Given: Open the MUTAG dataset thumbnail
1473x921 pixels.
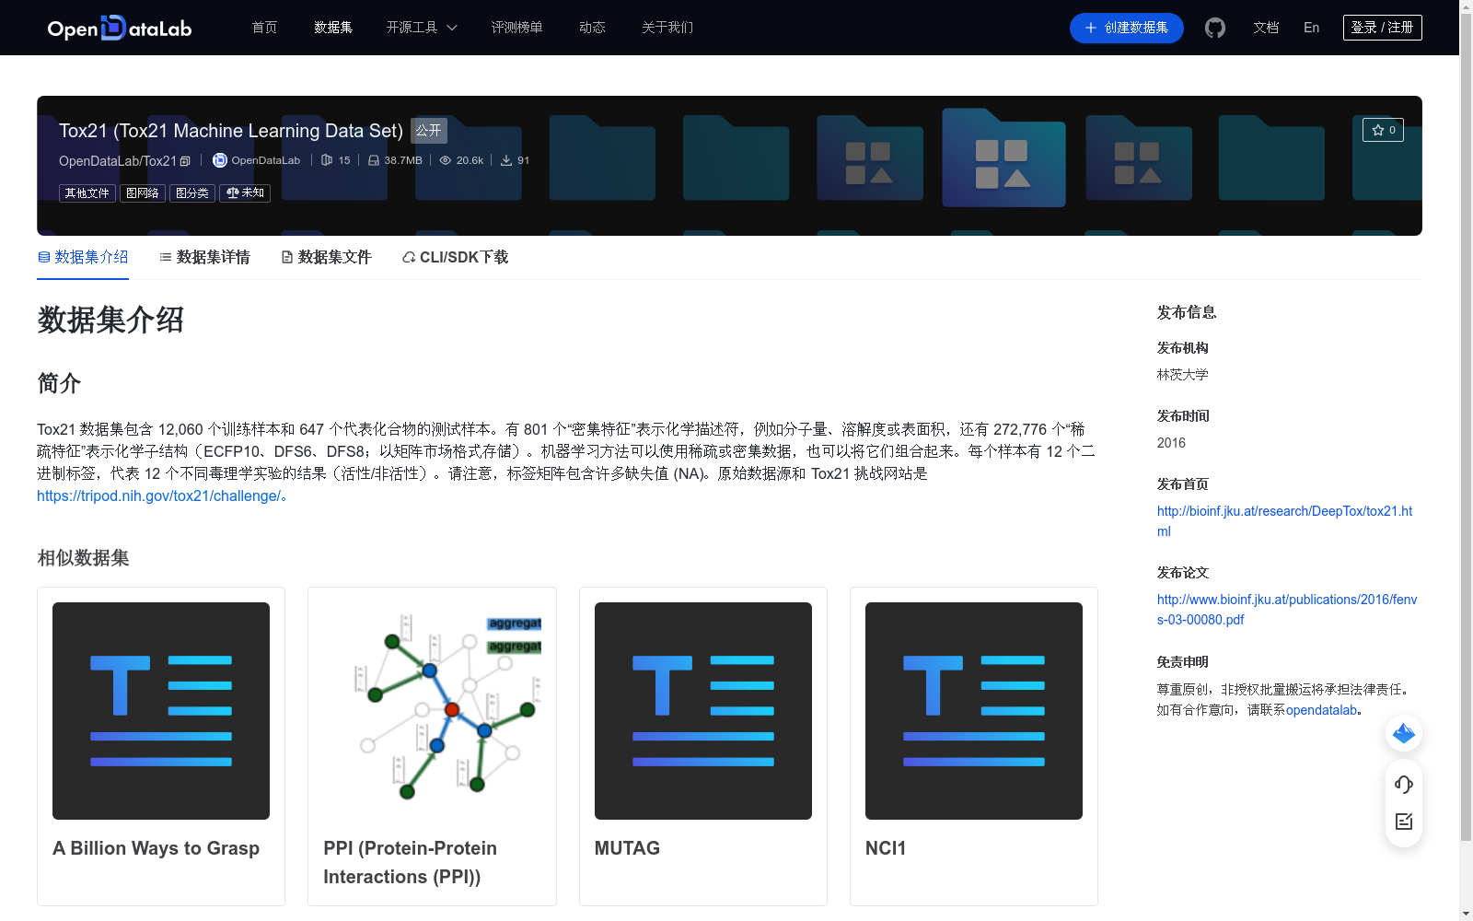Looking at the screenshot, I should coord(703,711).
